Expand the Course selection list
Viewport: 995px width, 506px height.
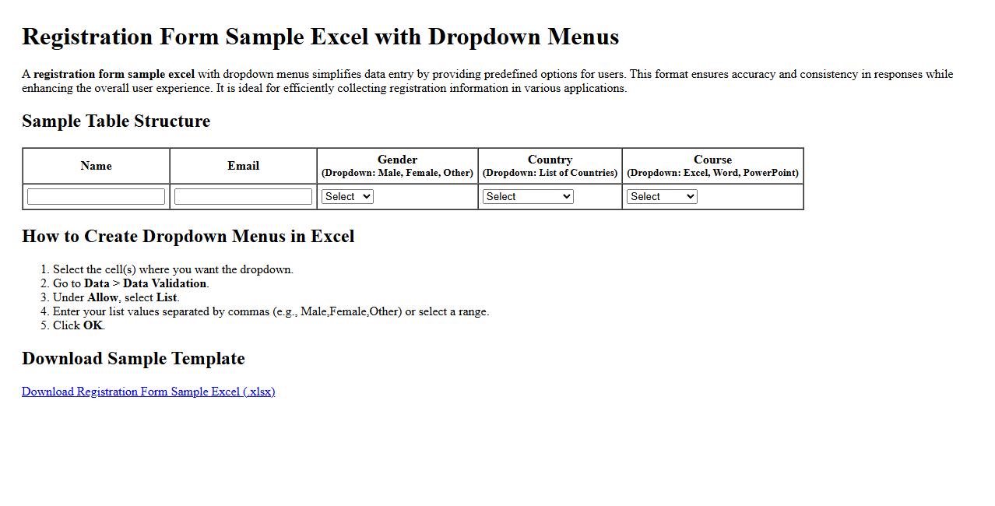tap(661, 196)
